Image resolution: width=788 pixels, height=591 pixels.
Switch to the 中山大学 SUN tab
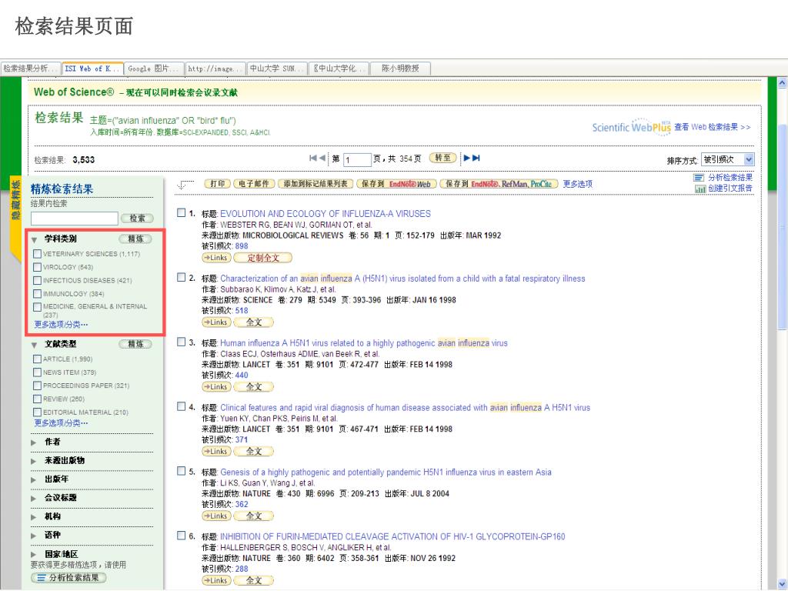click(277, 68)
